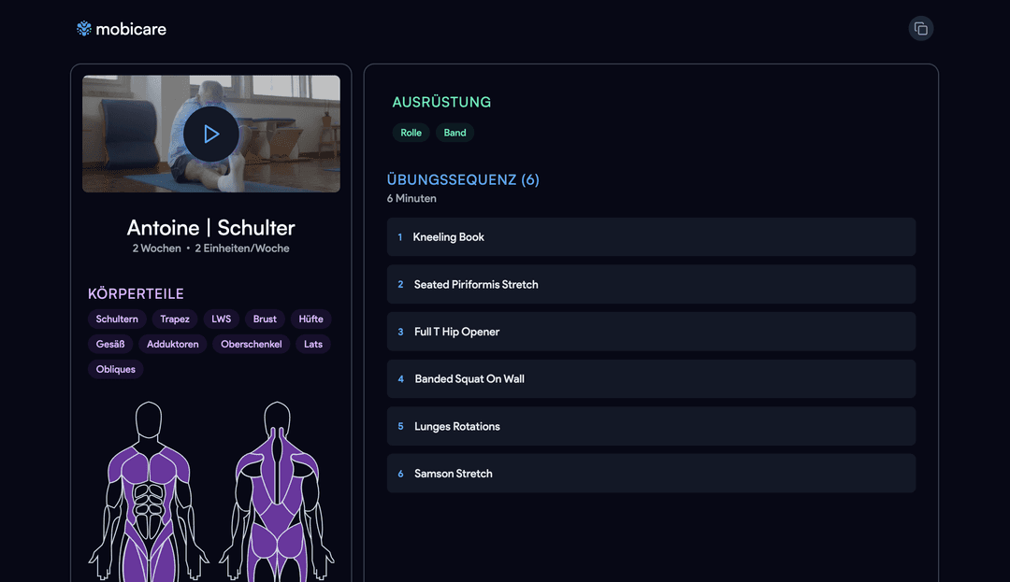The width and height of the screenshot is (1010, 582).
Task: Select the Samson Stretch exercise
Action: click(x=651, y=474)
